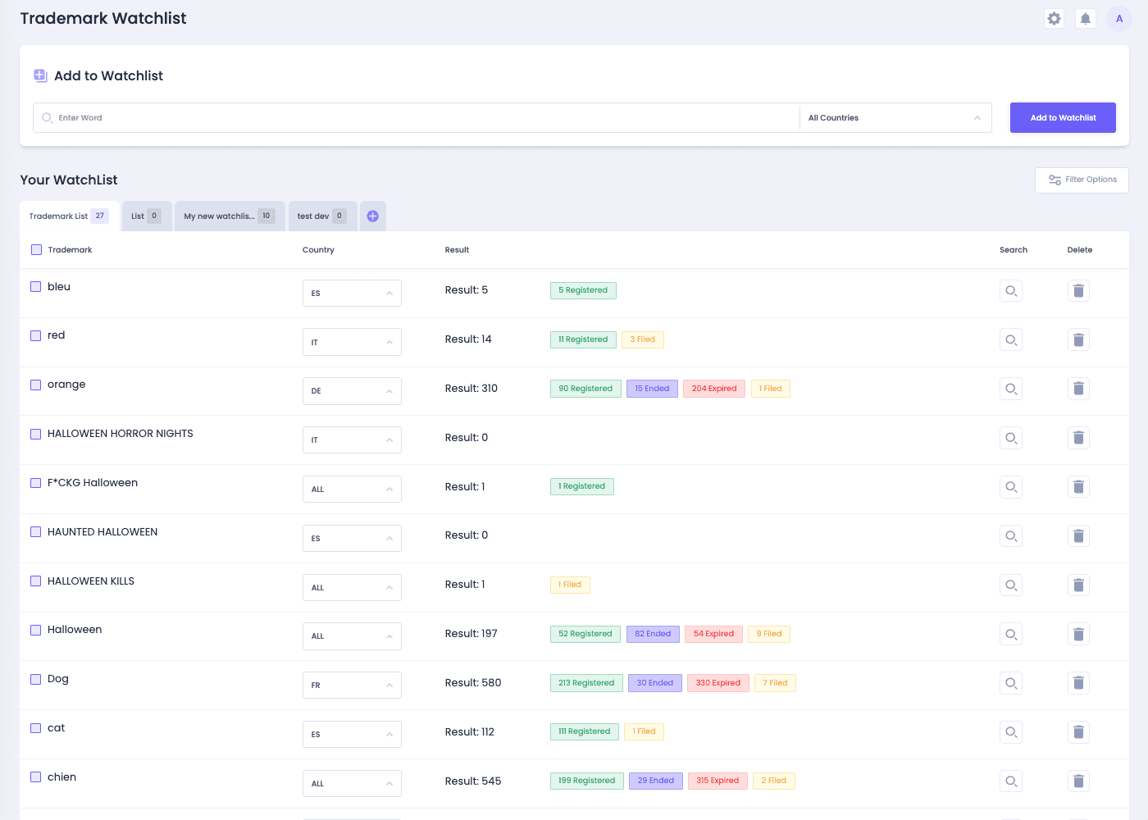Change country for F*CKG Halloween

point(352,490)
